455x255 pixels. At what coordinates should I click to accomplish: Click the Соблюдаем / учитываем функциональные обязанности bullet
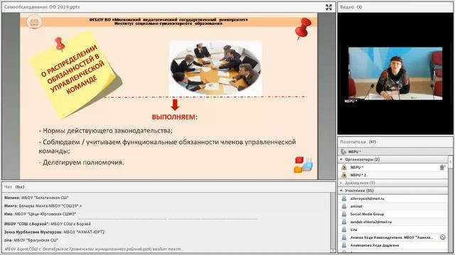click(168, 147)
